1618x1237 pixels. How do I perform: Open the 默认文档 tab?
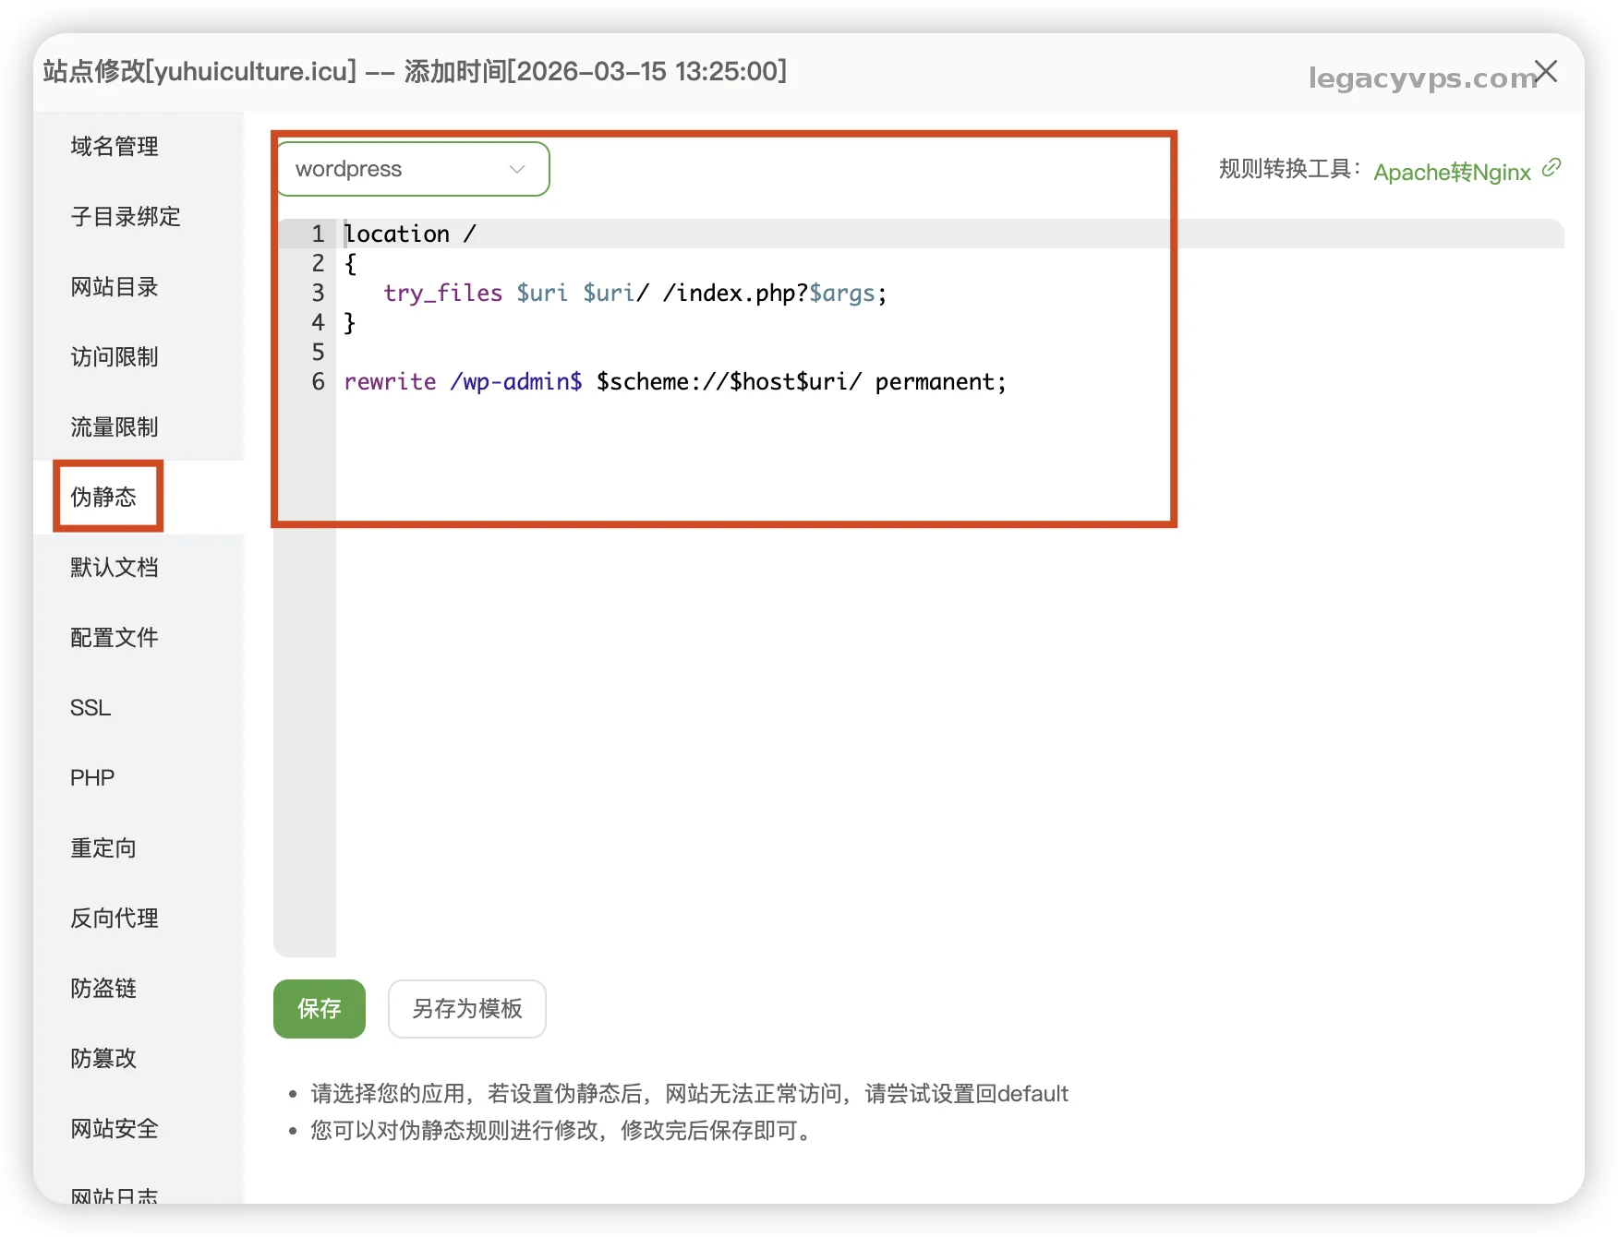click(x=115, y=567)
